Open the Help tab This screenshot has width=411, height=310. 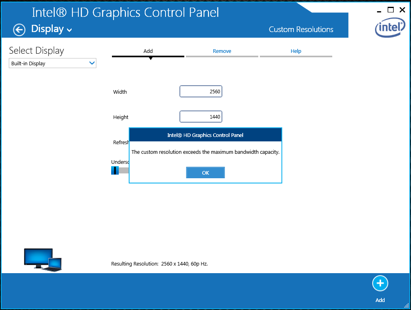click(296, 51)
